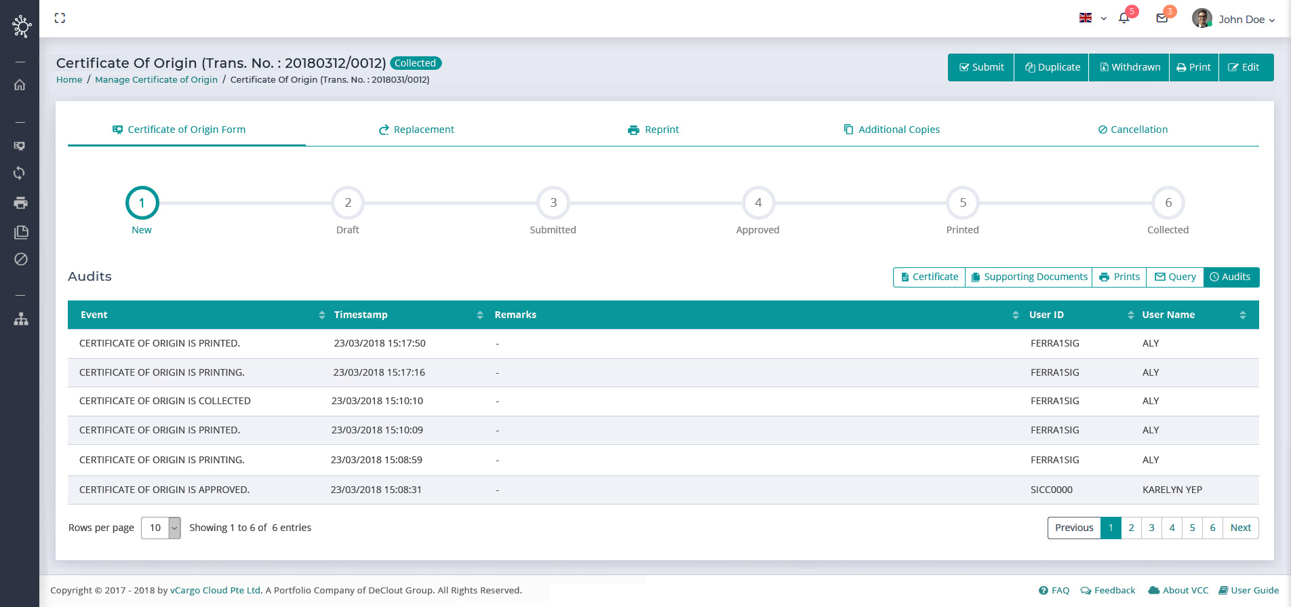Click the replacement sync icon in sidebar
This screenshot has width=1291, height=607.
click(x=20, y=173)
